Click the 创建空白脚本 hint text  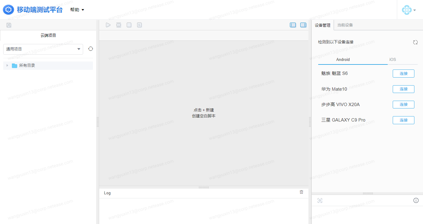click(204, 116)
